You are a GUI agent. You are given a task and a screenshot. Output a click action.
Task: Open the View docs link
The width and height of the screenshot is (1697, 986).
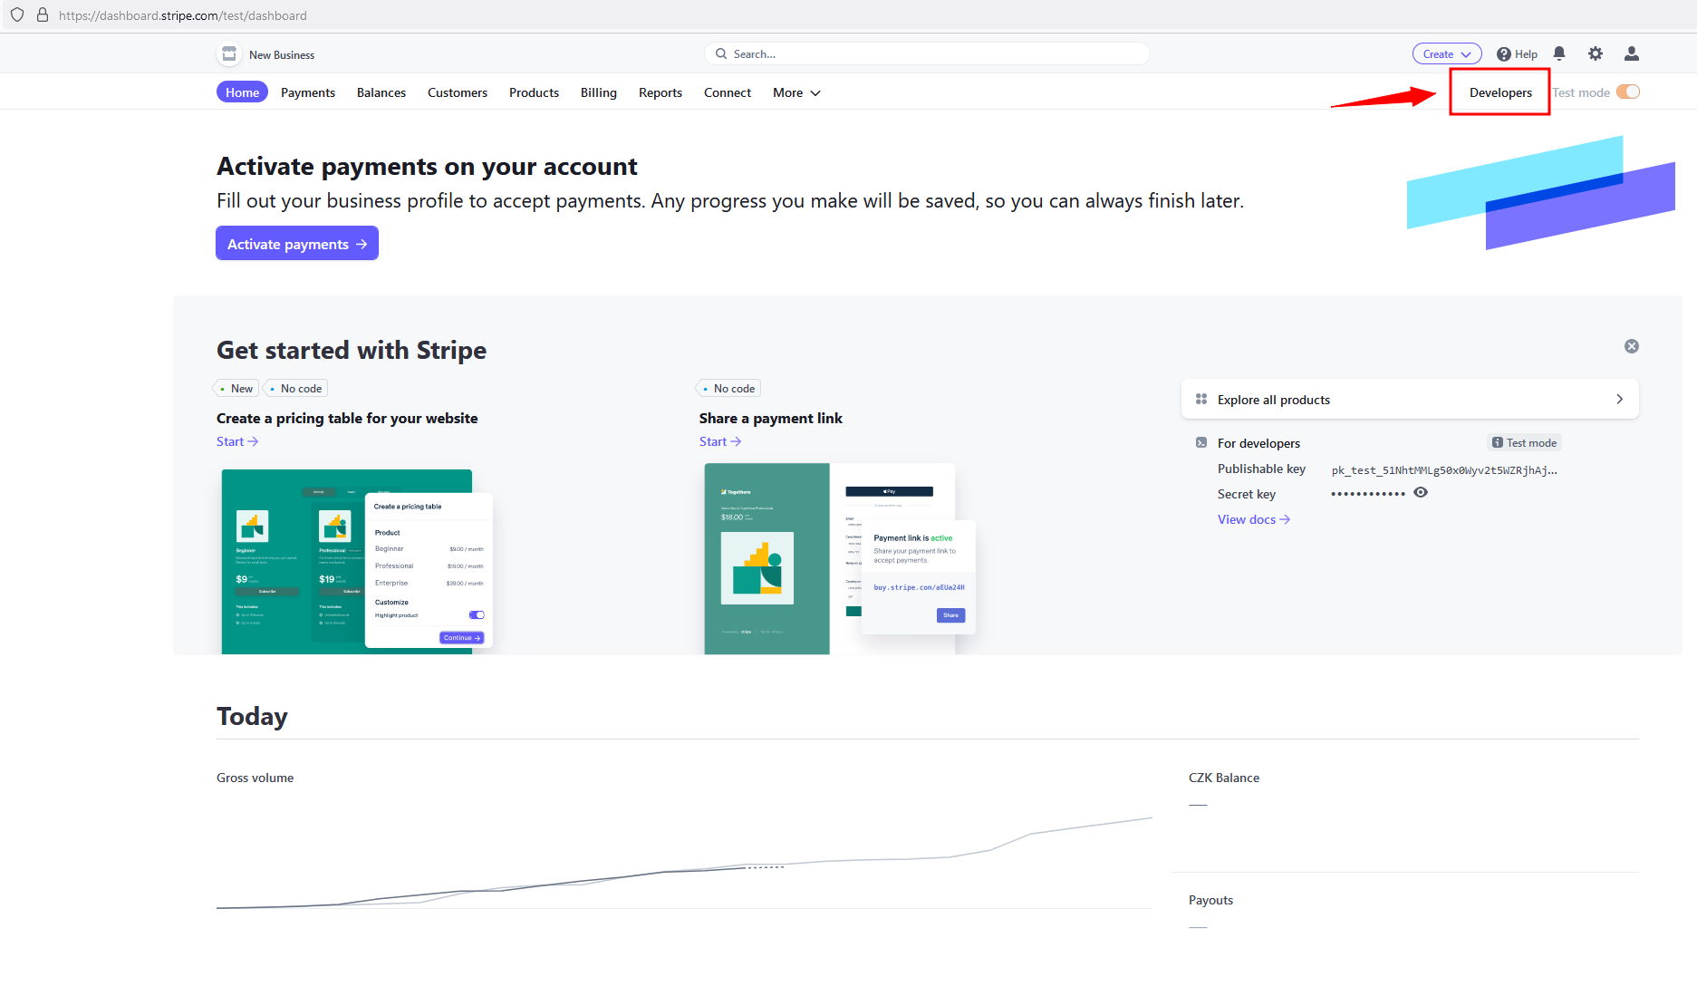tap(1254, 519)
